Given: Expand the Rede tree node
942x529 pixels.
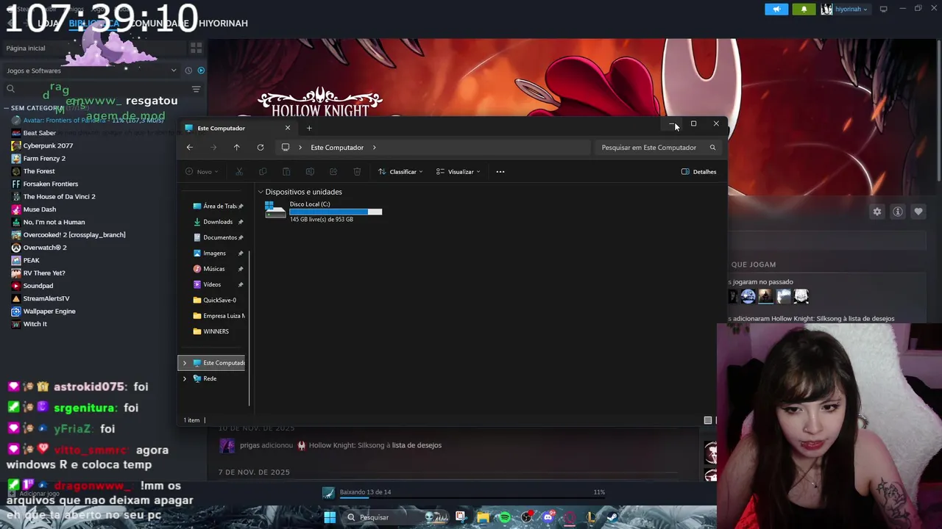Looking at the screenshot, I should click(x=185, y=378).
